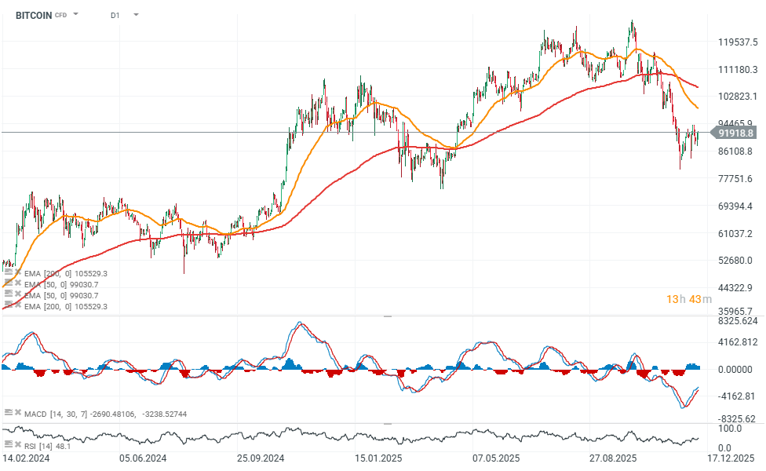
Task: Expand the BITCOIN symbol dropdown arrow
Action: [76, 14]
